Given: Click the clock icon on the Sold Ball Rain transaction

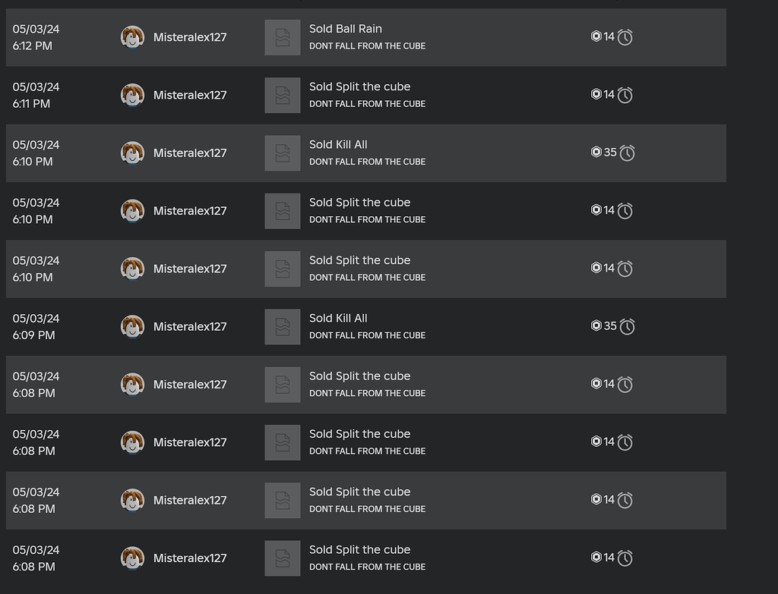Looking at the screenshot, I should click(625, 36).
